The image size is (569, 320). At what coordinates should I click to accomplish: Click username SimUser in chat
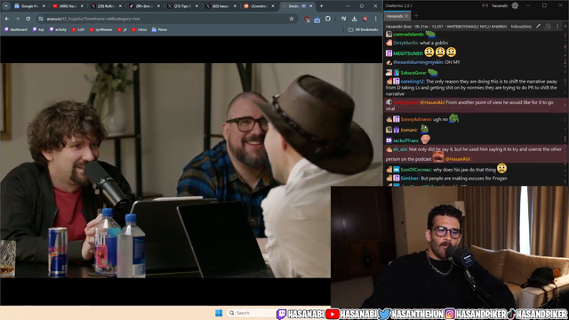click(410, 179)
